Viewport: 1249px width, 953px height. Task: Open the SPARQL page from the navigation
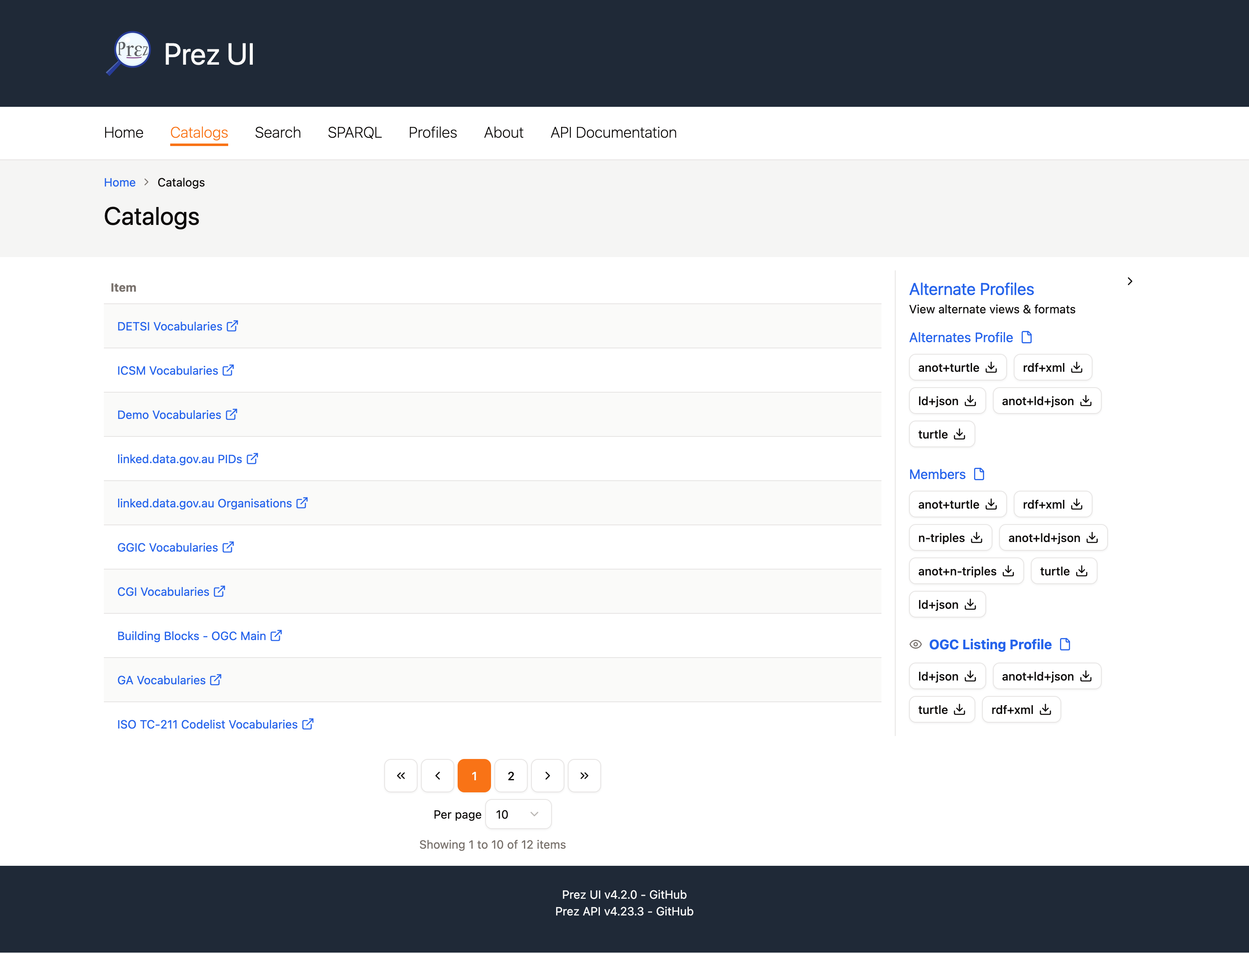point(355,132)
